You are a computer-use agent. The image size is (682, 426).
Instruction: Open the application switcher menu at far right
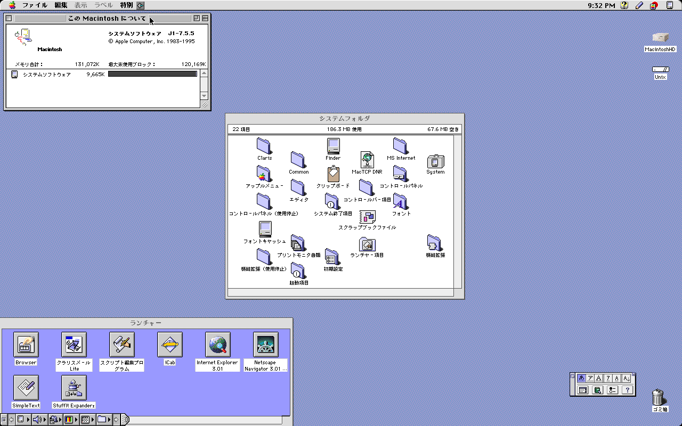pyautogui.click(x=670, y=5)
